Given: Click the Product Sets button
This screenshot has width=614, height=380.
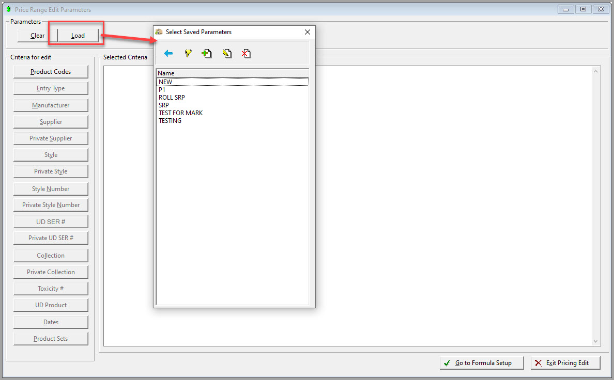Looking at the screenshot, I should click(51, 339).
